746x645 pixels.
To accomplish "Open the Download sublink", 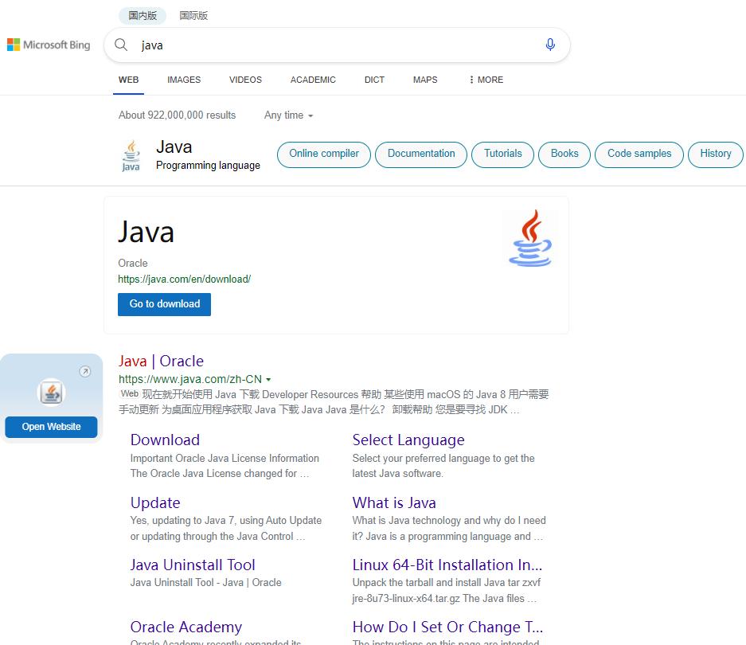I will point(165,440).
